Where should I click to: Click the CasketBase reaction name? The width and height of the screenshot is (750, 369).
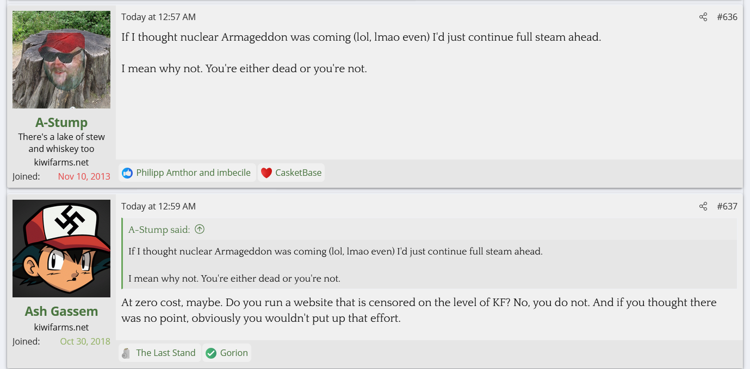point(298,173)
